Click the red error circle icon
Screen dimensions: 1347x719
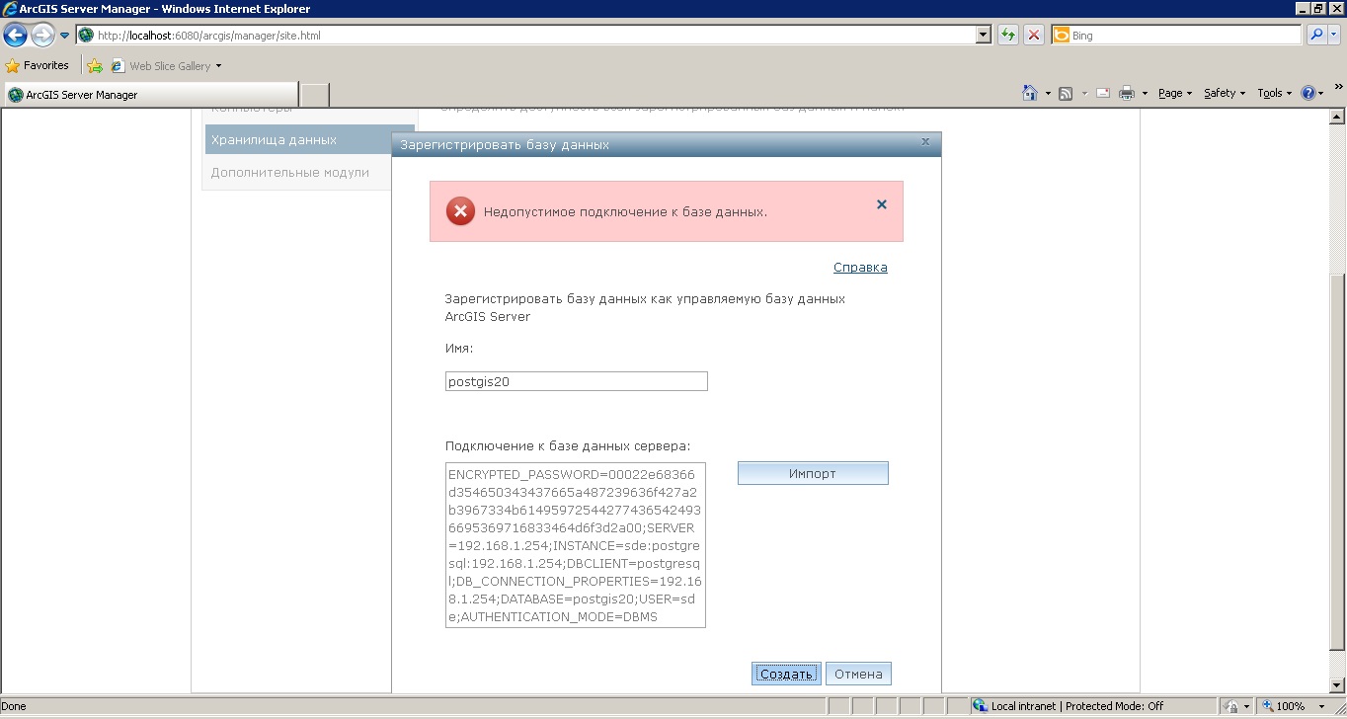(x=460, y=210)
